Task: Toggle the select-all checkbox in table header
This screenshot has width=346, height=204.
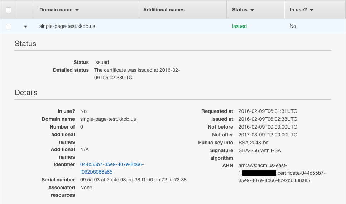Action: [x=9, y=10]
